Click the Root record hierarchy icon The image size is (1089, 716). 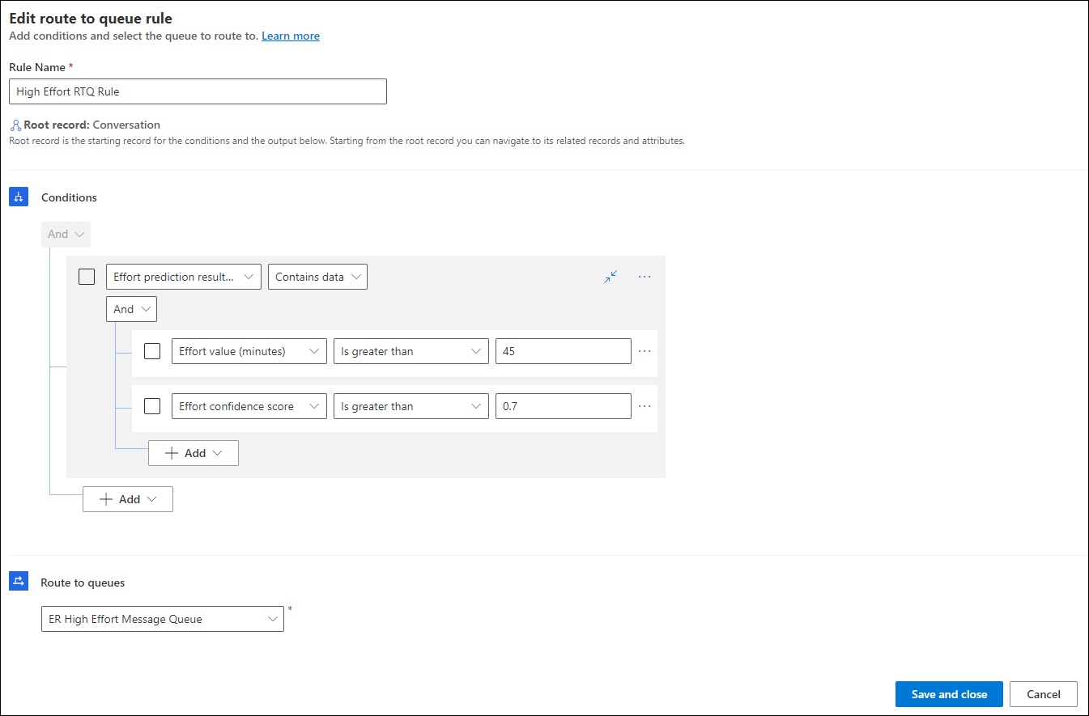pos(15,125)
